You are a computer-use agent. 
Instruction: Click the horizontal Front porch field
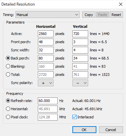pyautogui.click(x=46, y=42)
